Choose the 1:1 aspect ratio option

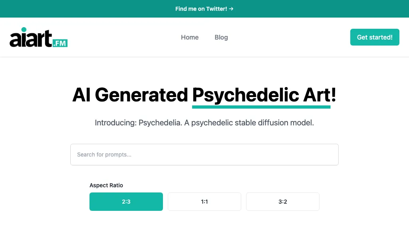click(204, 202)
